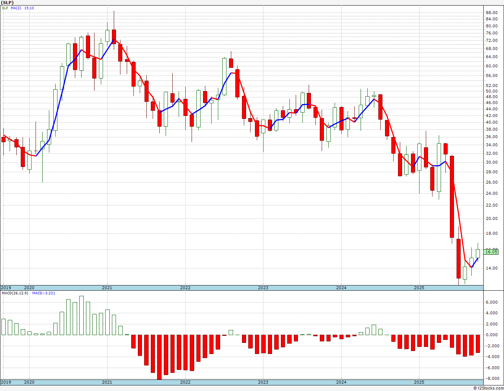
Task: Click the 36.00 price axis label
Action: 491,137
